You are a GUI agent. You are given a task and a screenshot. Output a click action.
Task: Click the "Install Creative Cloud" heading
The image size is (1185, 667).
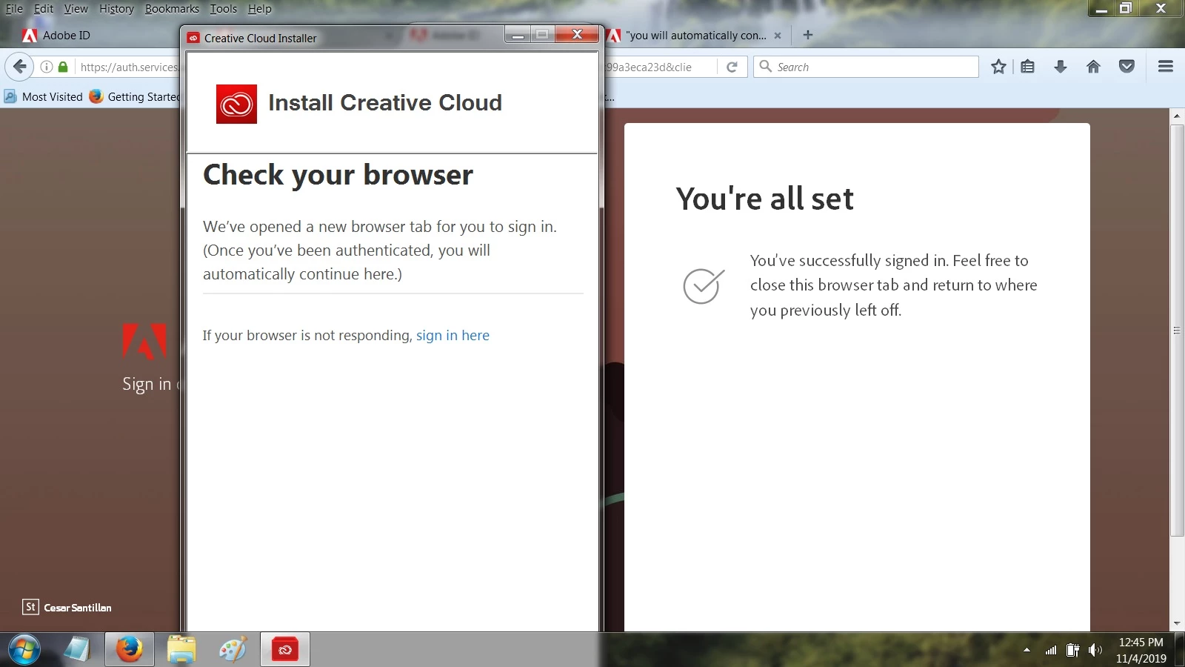point(385,103)
